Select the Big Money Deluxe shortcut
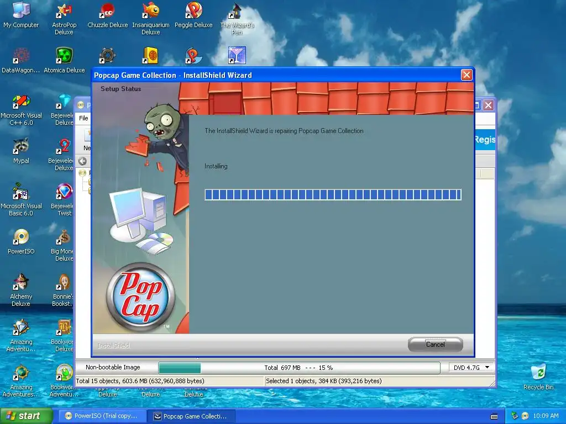 pyautogui.click(x=62, y=246)
